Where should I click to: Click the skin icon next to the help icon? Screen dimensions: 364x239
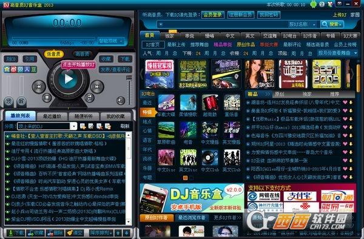tap(330, 4)
